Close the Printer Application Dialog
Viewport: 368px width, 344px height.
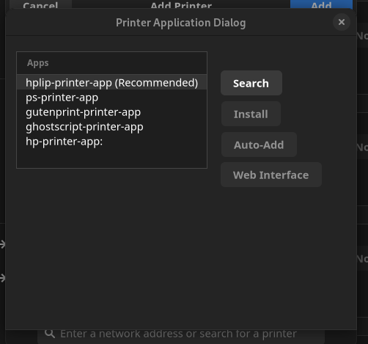coord(342,22)
